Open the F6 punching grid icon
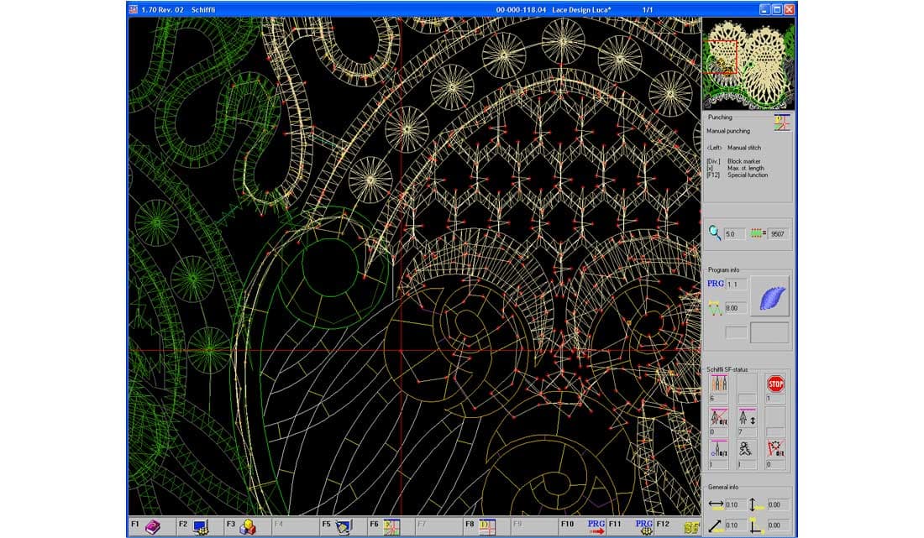 pos(391,526)
